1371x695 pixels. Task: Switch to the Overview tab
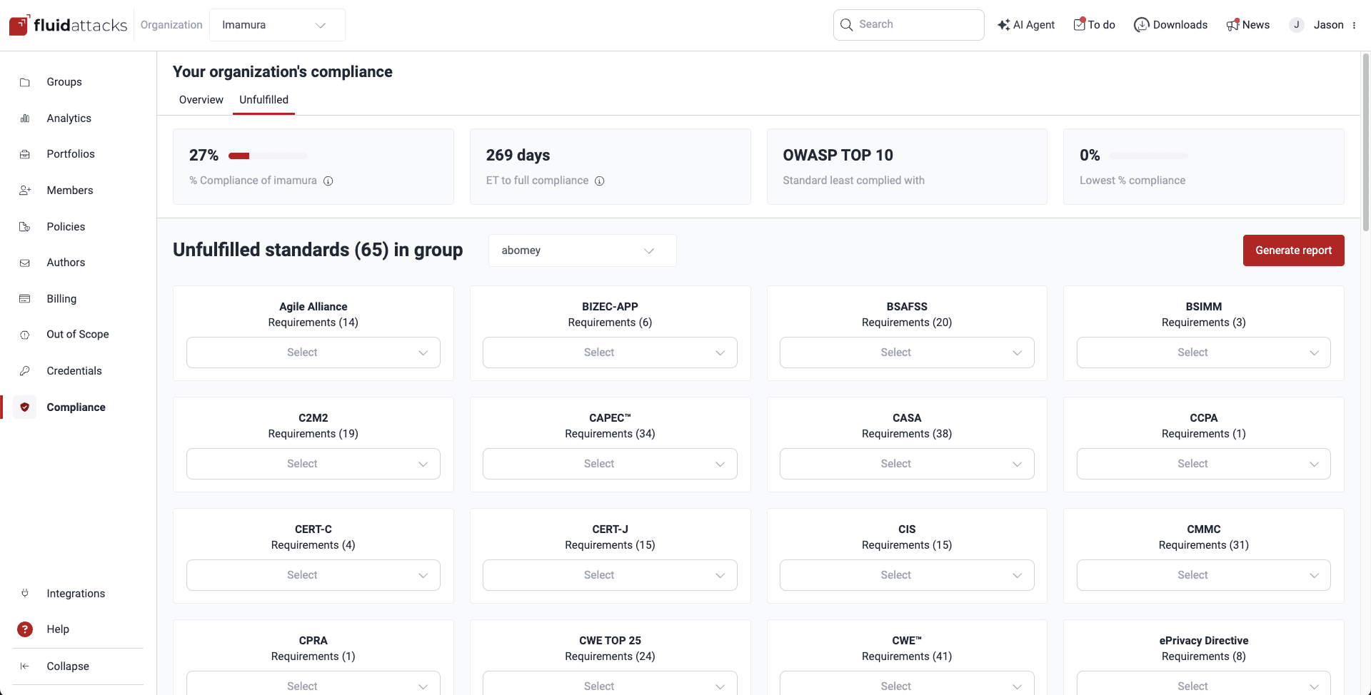coord(201,100)
